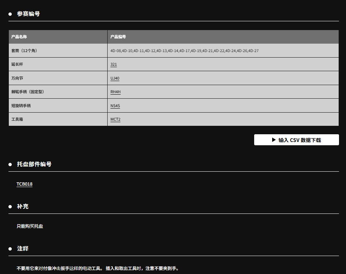Click the socket part numbers list starting 4D-08
The width and height of the screenshot is (346, 274).
[184, 51]
